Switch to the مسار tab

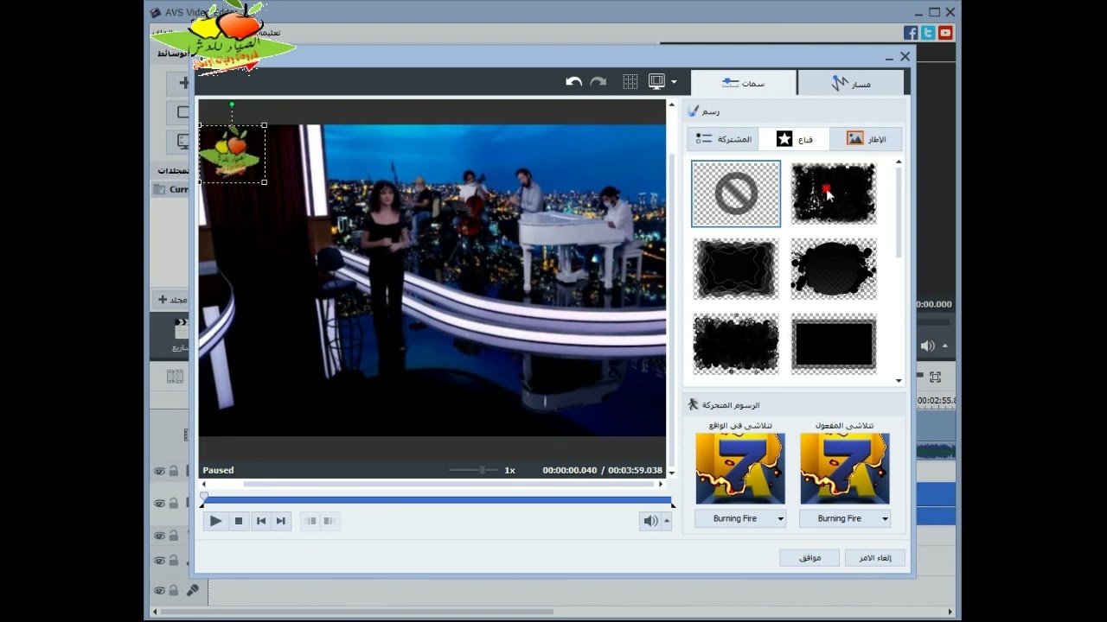pos(851,83)
